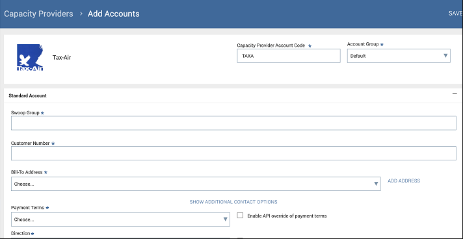Click the Standard Account section heading
Screen dimensions: 463x239
click(27, 95)
